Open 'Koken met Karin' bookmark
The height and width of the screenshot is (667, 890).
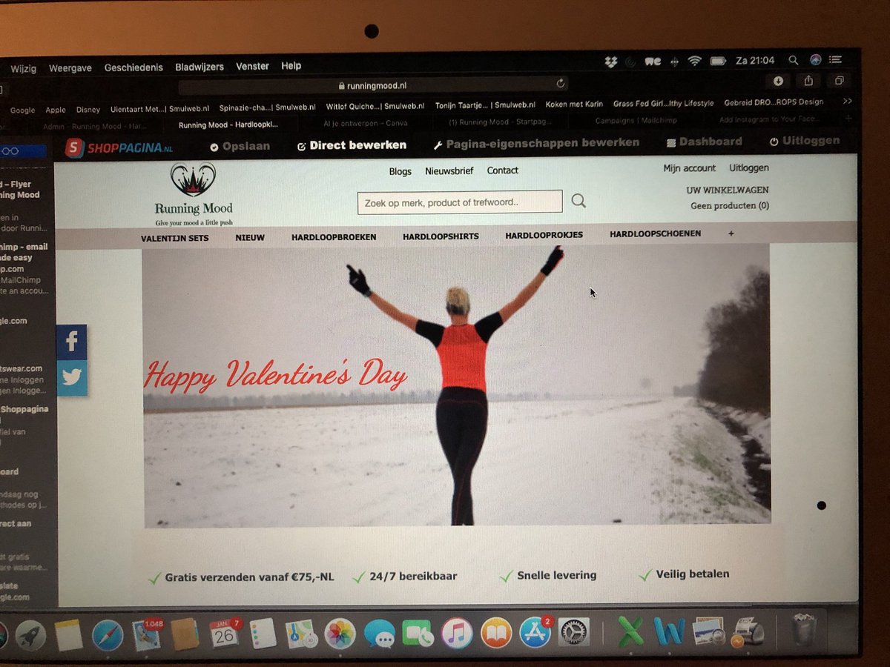click(x=574, y=104)
